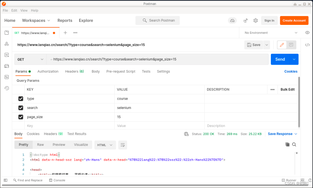Switch to the request Body tab

tap(96, 71)
